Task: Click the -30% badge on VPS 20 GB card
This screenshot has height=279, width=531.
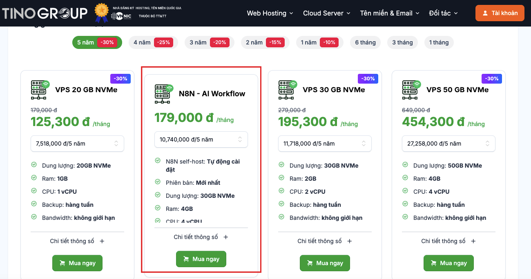Action: (120, 79)
